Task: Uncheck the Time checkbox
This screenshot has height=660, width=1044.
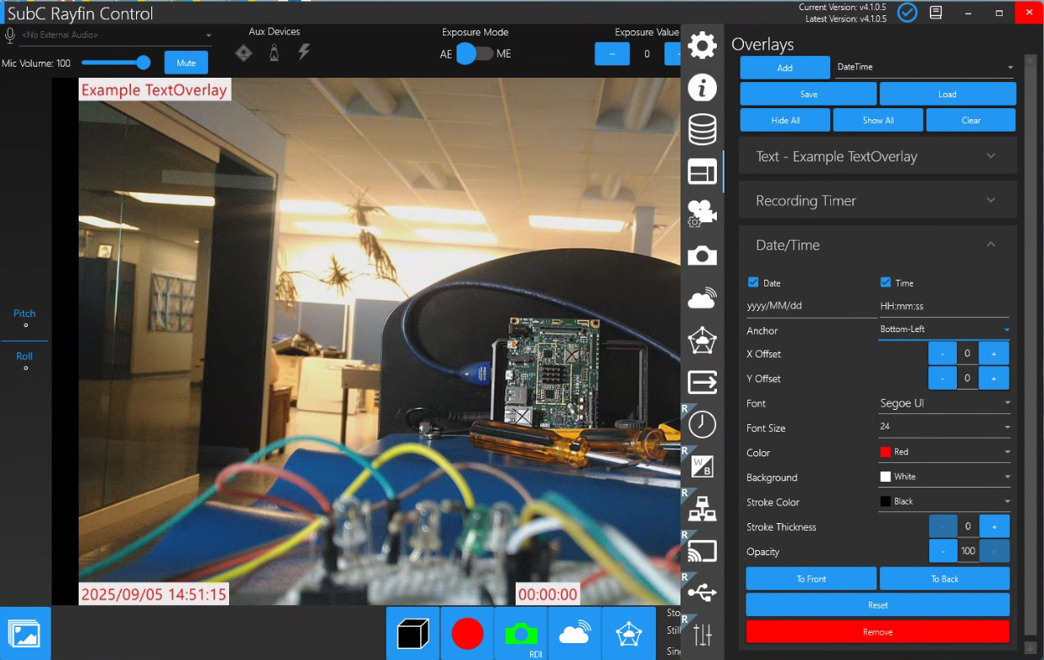Action: click(x=886, y=282)
